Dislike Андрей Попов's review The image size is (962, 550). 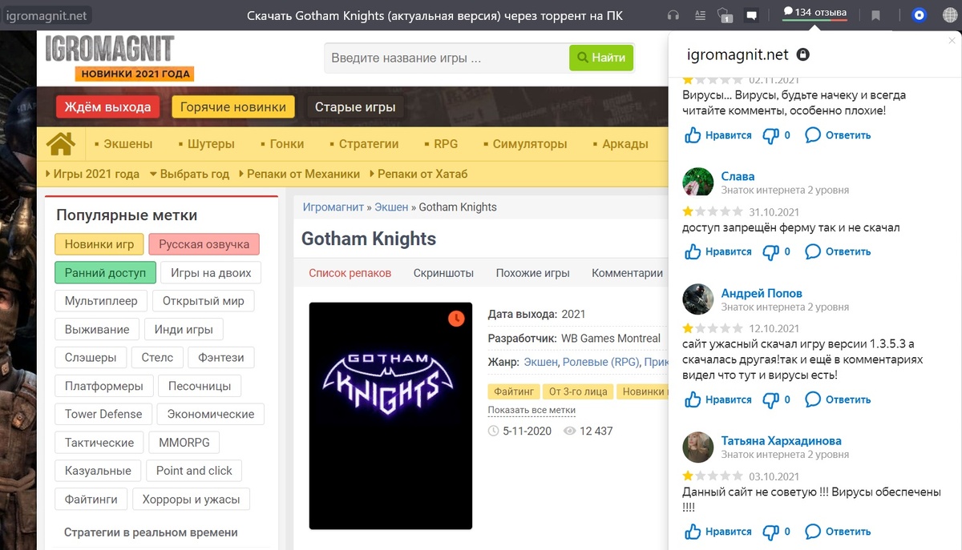[x=775, y=399]
